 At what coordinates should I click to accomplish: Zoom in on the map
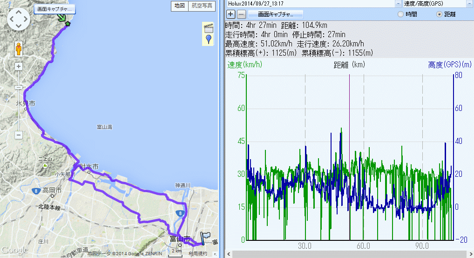click(19, 66)
